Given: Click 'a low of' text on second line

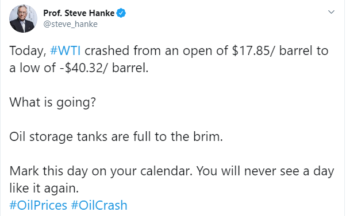Looking at the screenshot, I should point(32,68).
